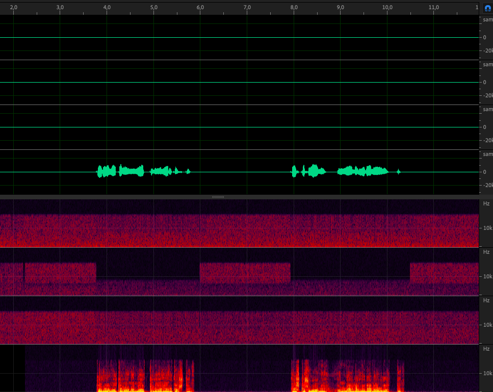Click the 0 label on the second channel amplitude ruler
Viewport: 493px width, 392px height.
[484, 82]
